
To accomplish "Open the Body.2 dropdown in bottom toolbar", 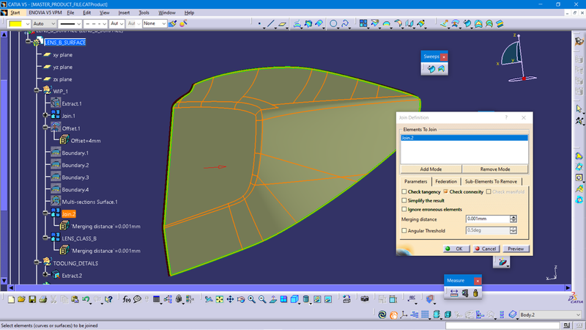I will pos(576,315).
